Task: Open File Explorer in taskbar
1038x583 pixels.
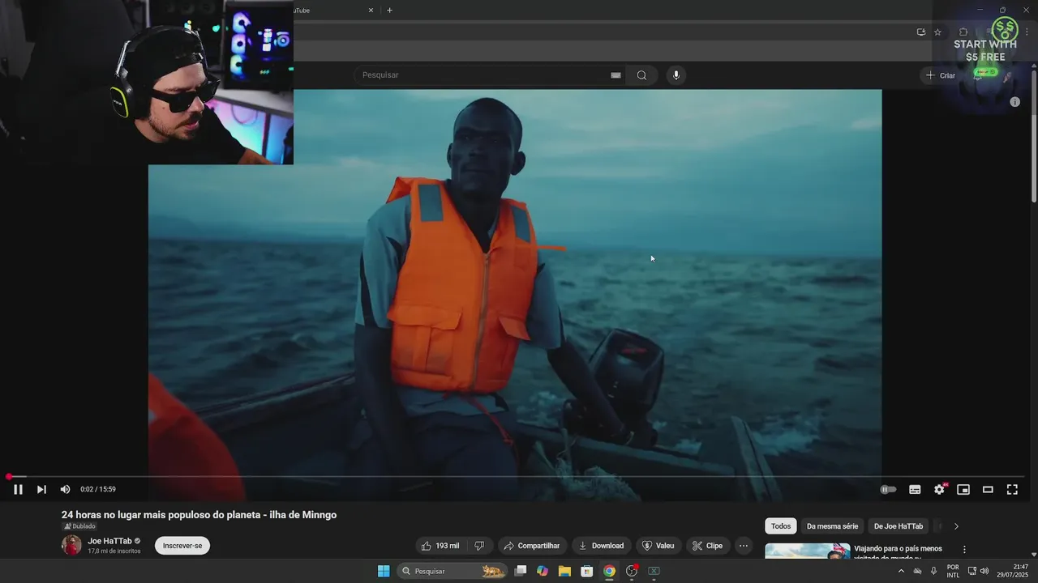Action: [x=564, y=571]
